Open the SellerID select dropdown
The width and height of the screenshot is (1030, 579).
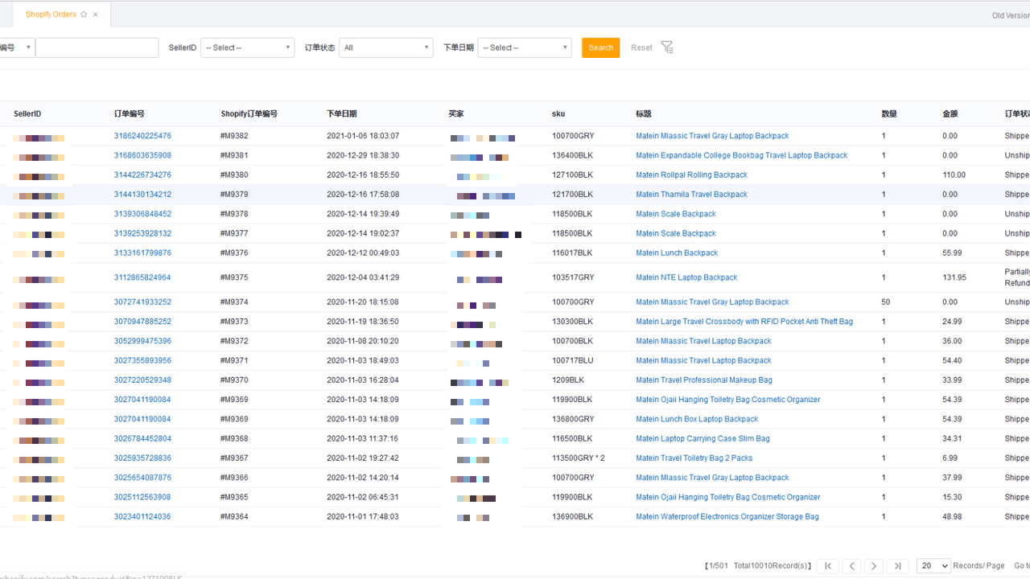point(247,47)
